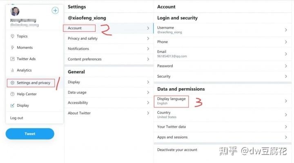This screenshot has height=163, width=294.
Task: Click the Topics pin icon
Action: 12,36
